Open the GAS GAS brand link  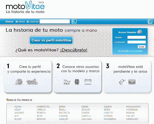pos(87,119)
